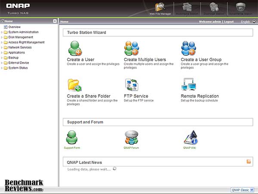
Task: Click the Turbo Station Wizard heading
Action: click(86, 32)
